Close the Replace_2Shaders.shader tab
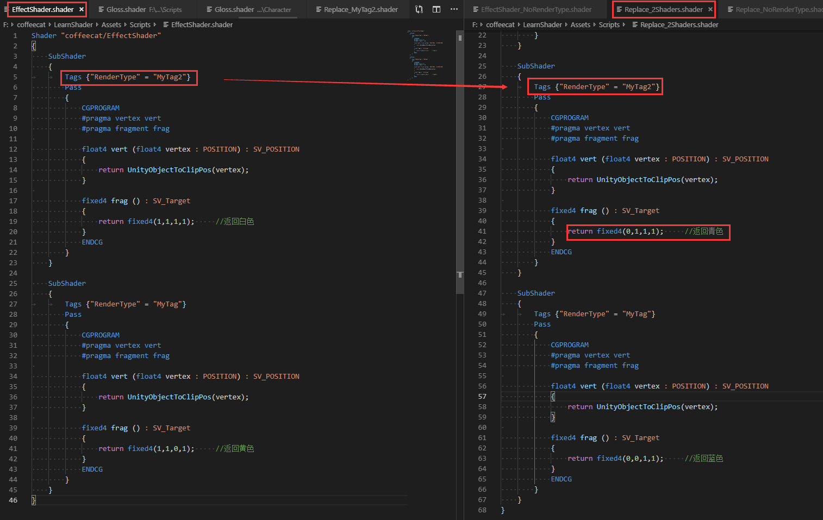The width and height of the screenshot is (823, 520). pyautogui.click(x=710, y=9)
